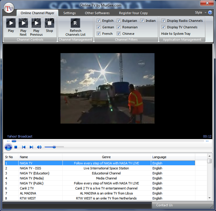Click the fast-forward arrows beside the seek bar
Screen dimensions: 216x211
207,141
